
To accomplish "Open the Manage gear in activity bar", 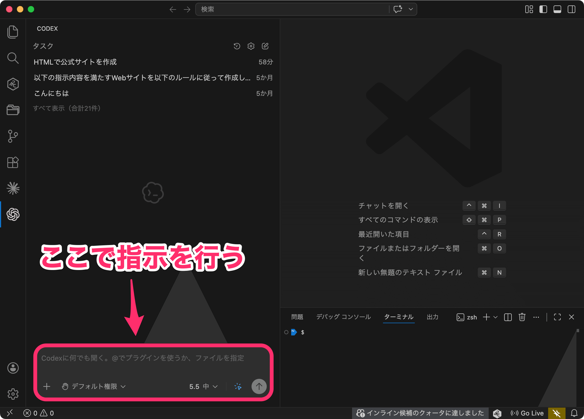I will tap(13, 394).
